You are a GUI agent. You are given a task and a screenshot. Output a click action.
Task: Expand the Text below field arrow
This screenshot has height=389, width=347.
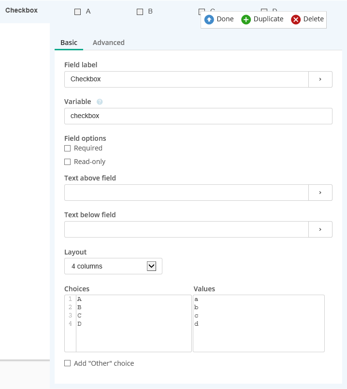[x=320, y=229]
